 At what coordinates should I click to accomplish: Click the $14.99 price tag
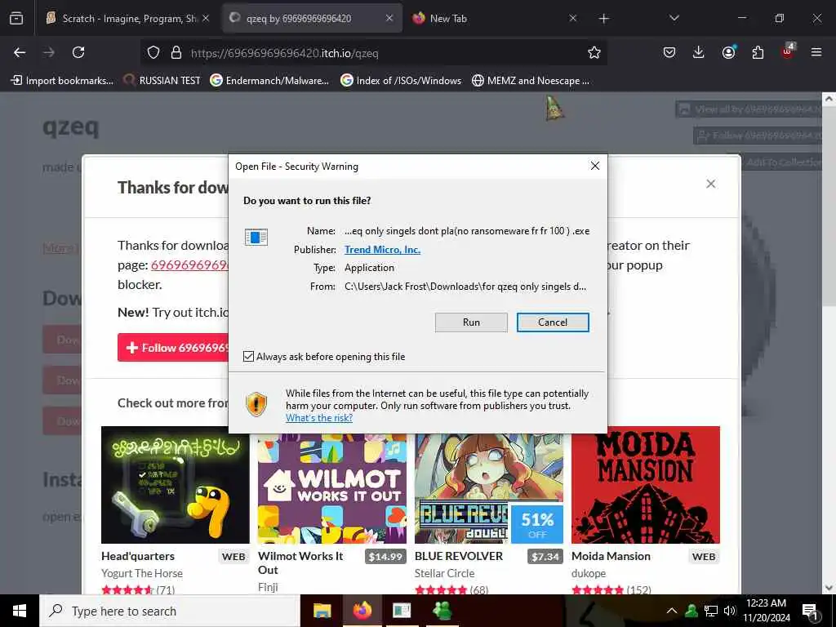(x=385, y=557)
